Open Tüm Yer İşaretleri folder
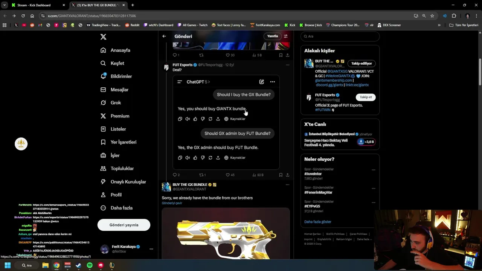 464,25
